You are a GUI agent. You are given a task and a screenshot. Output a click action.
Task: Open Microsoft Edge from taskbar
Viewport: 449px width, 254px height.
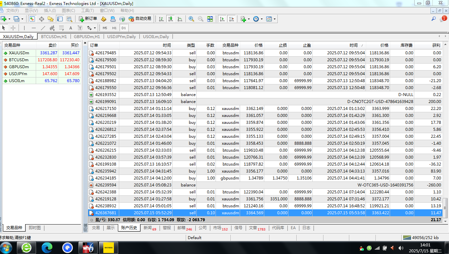click(47, 247)
